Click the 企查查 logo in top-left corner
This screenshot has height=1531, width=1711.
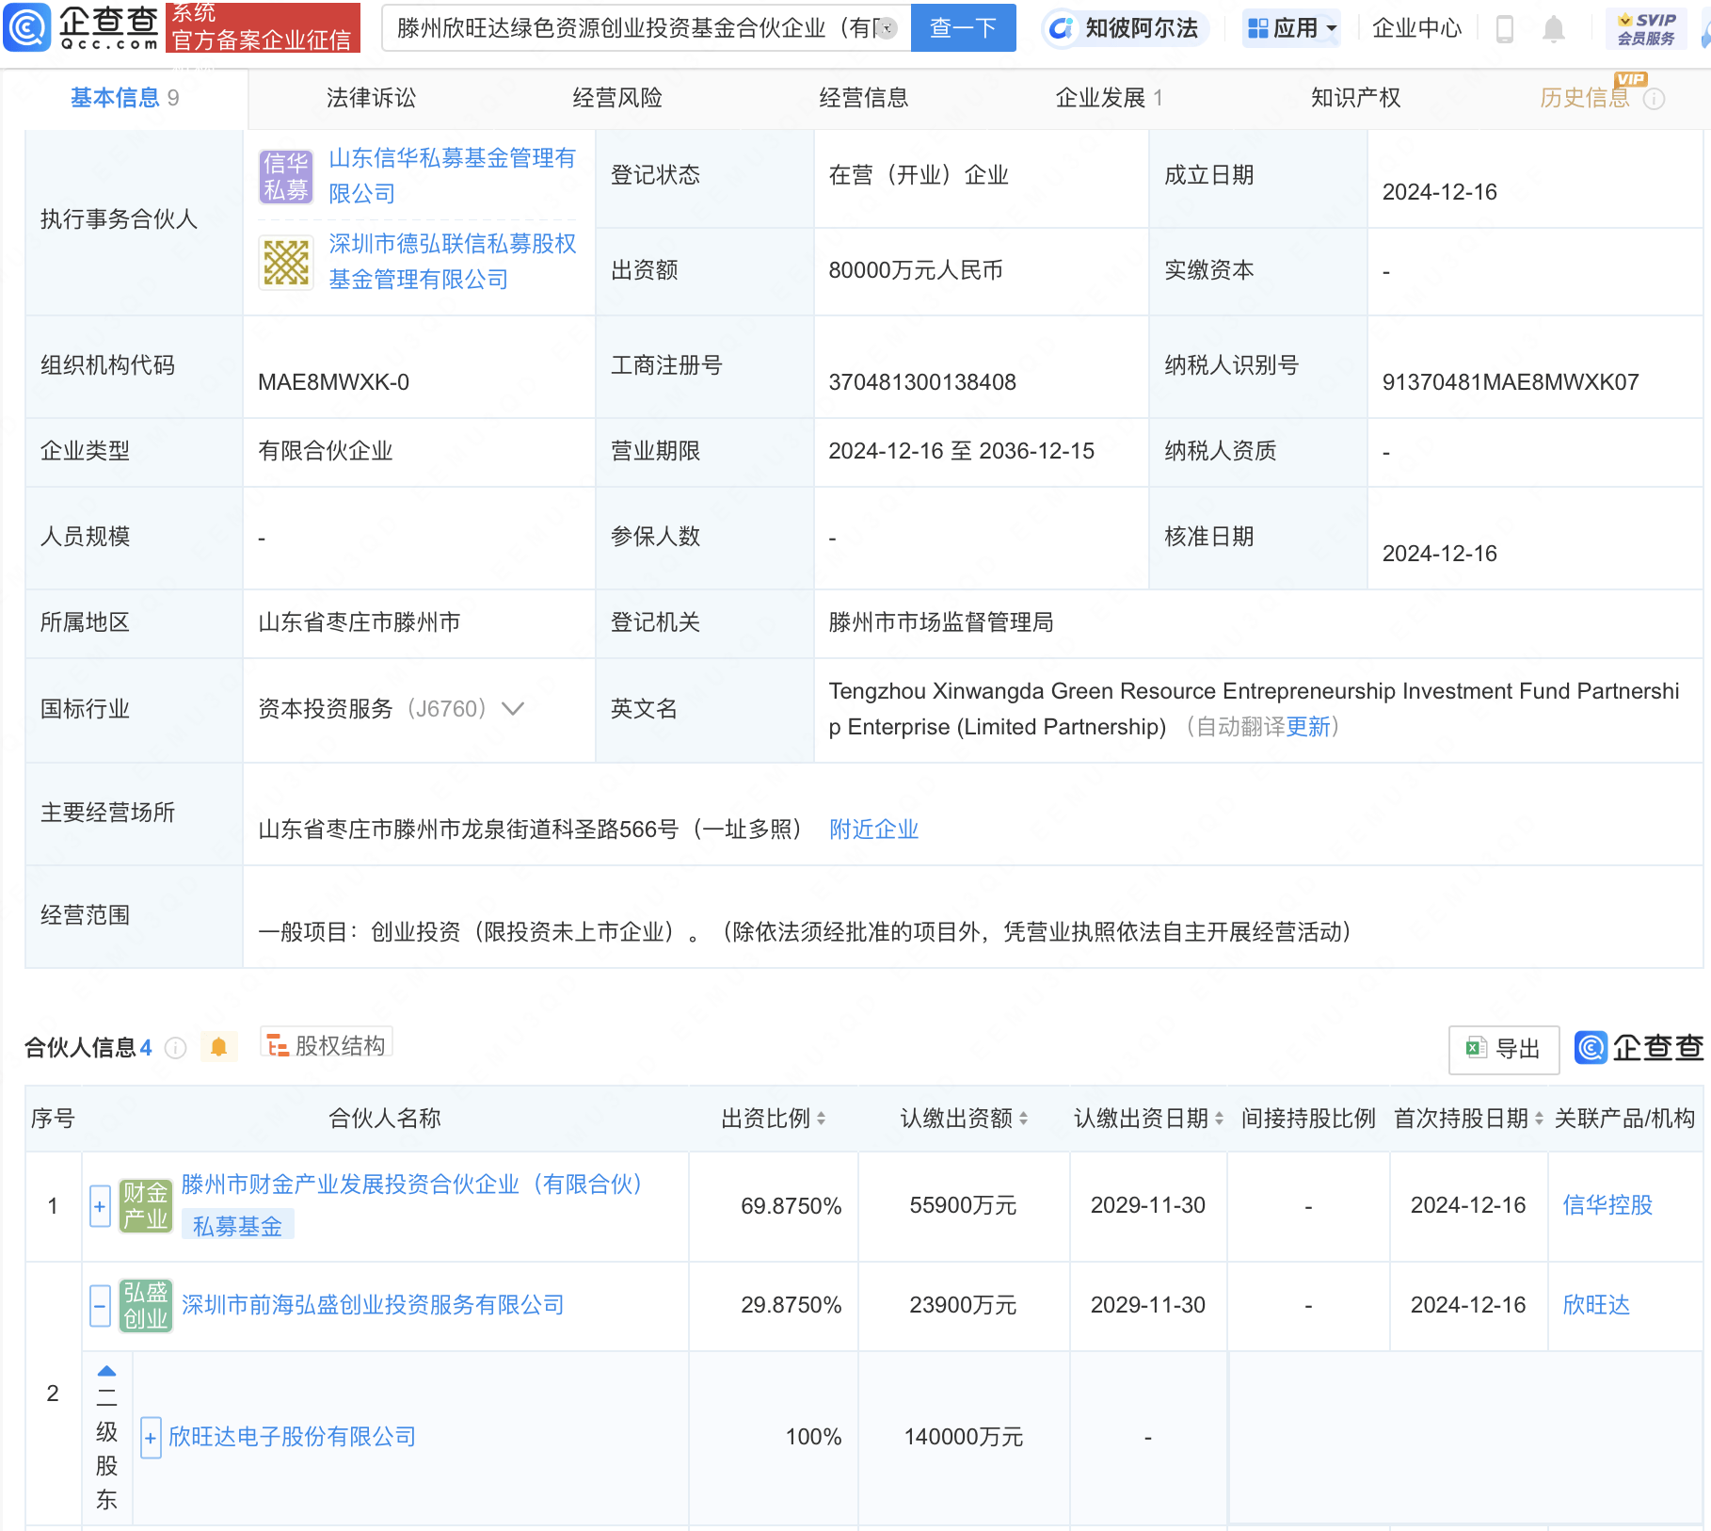point(83,28)
